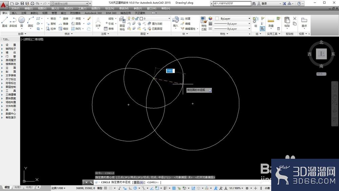Click the 引线 (Leader) button

pos(109,23)
